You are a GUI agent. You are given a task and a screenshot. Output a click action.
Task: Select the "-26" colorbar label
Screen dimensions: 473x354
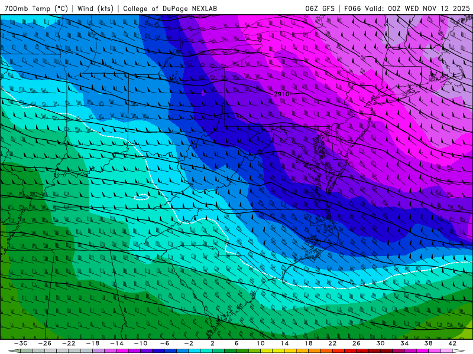pyautogui.click(x=45, y=343)
